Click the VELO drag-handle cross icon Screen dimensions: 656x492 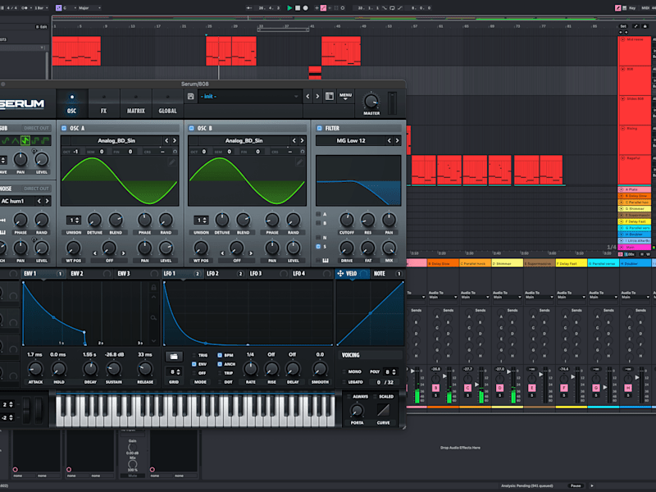[x=340, y=273]
